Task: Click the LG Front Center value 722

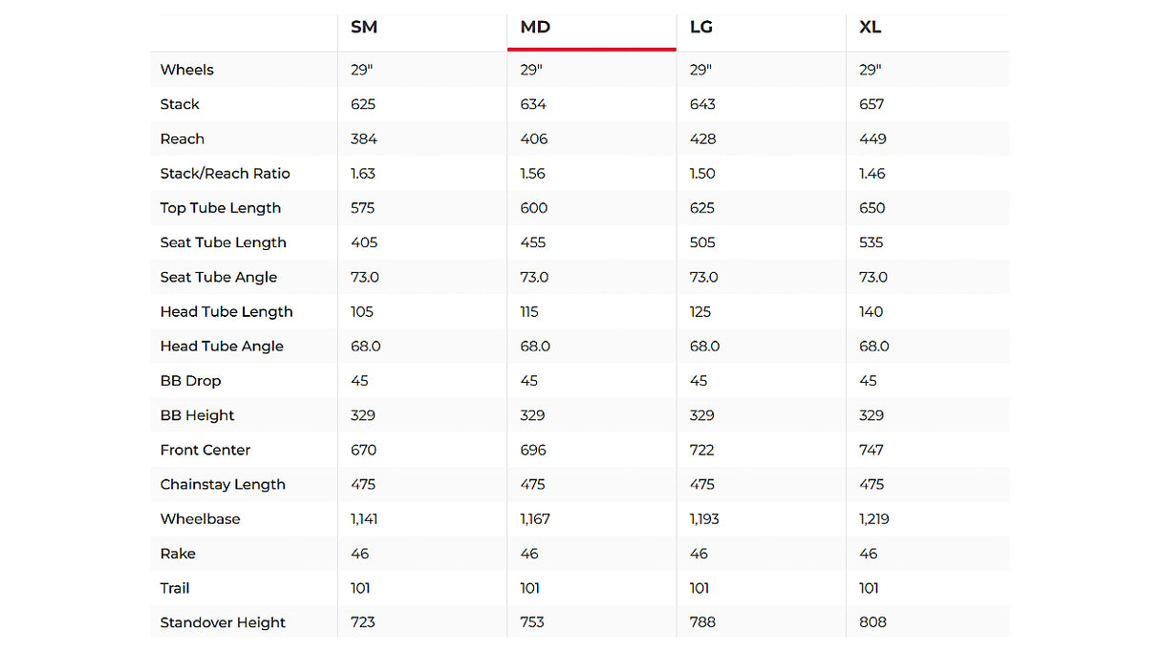Action: coord(702,450)
